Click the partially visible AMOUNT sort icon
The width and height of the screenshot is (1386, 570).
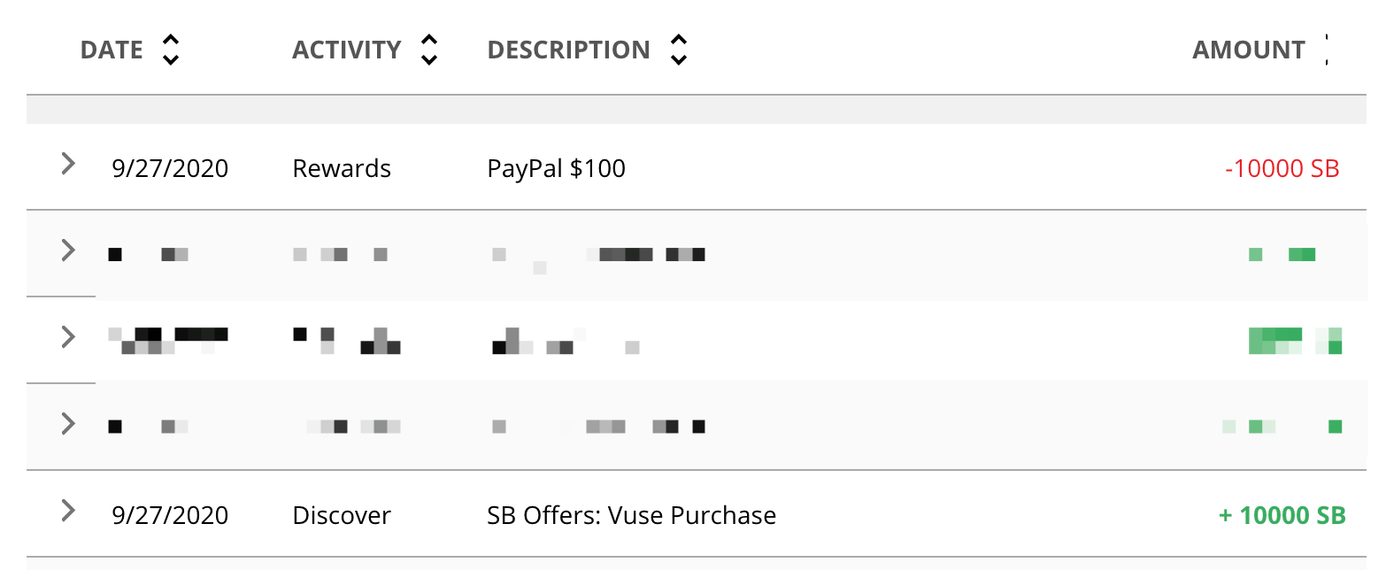point(1328,50)
